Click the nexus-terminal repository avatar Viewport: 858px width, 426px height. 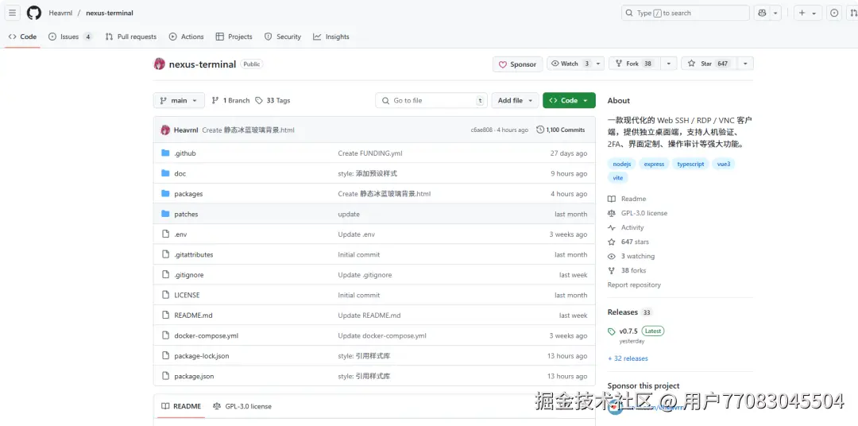[x=159, y=64]
